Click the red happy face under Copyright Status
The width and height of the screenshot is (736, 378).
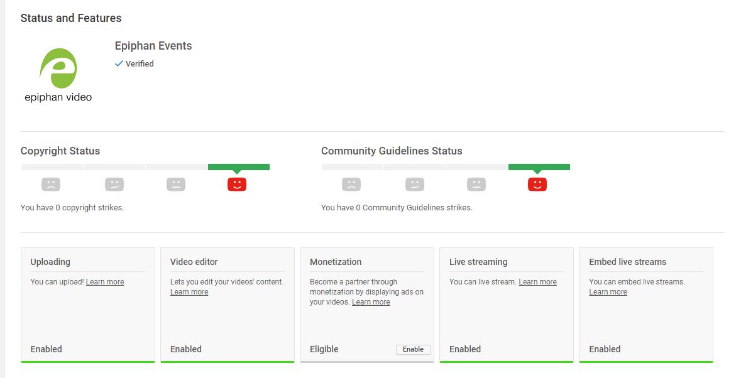click(237, 185)
